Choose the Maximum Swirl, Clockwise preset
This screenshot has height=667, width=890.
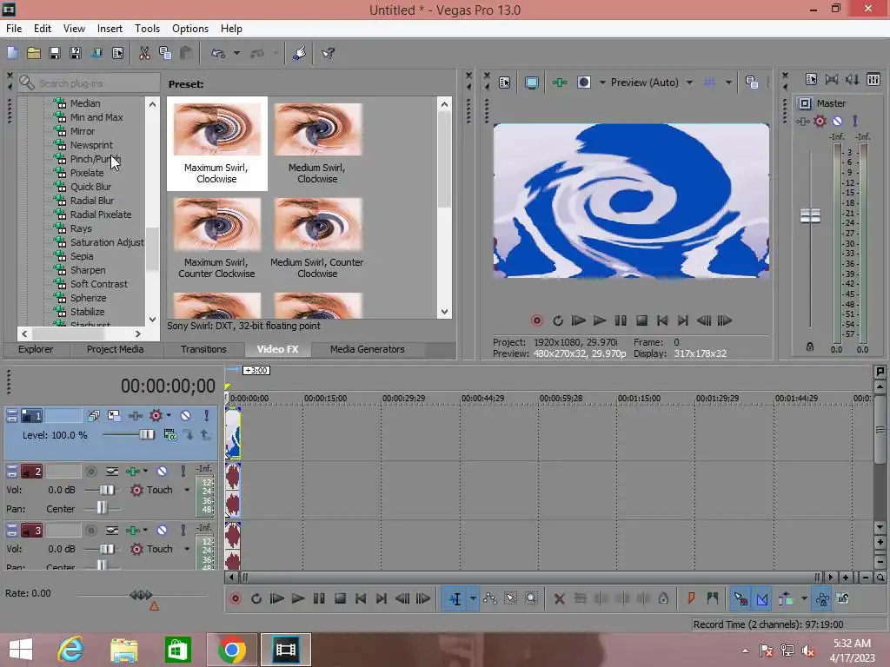216,143
